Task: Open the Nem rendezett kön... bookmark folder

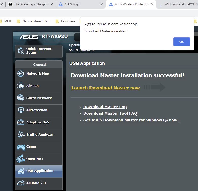Action: click(34, 21)
